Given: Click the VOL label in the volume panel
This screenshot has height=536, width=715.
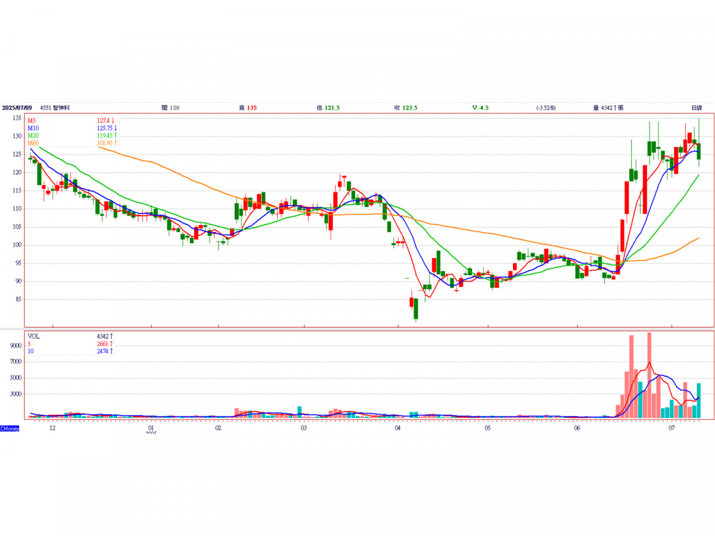Looking at the screenshot, I should [33, 336].
